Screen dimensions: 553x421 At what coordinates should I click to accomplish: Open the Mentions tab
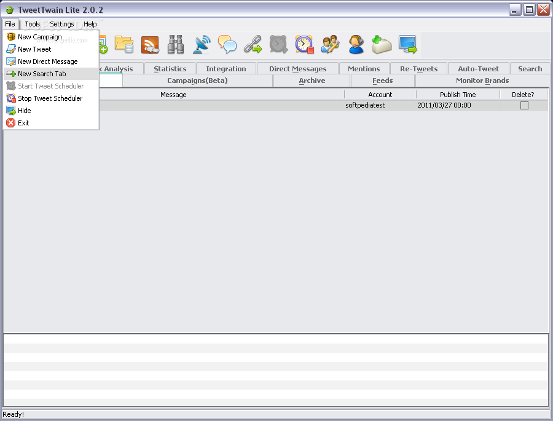364,69
